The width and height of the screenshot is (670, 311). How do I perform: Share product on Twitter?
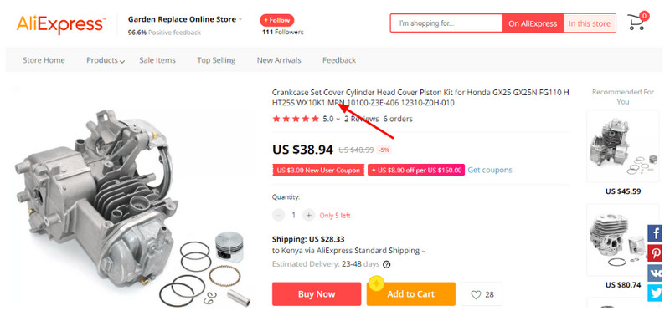coord(655,293)
